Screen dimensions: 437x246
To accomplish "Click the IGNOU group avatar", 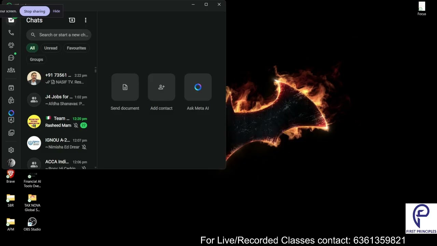I will 34,143.
